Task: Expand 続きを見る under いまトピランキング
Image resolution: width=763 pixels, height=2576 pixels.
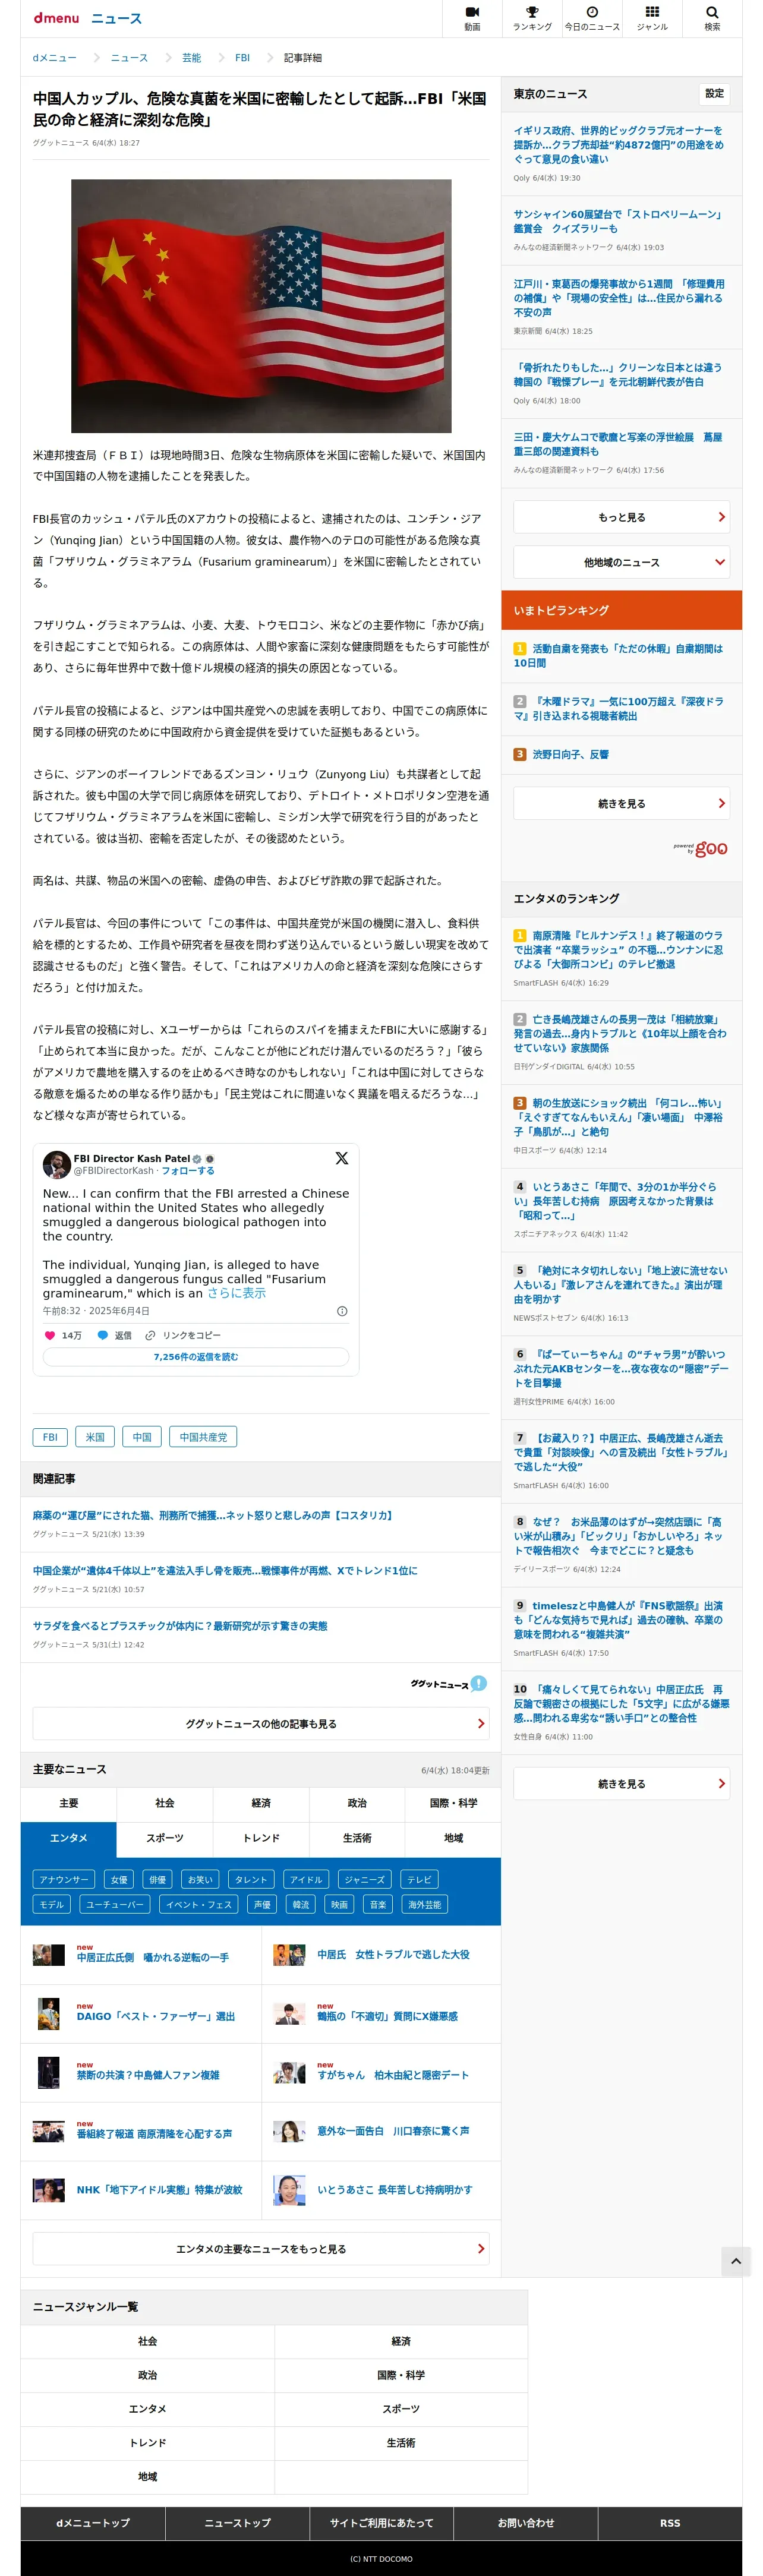Action: click(x=621, y=803)
